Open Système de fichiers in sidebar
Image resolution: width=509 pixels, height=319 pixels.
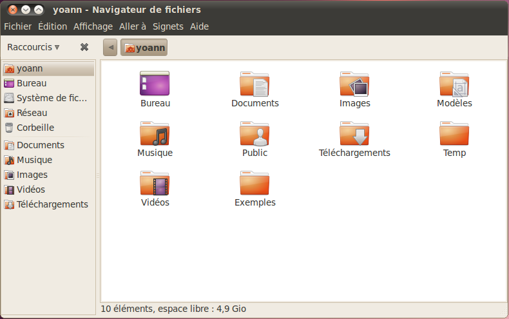point(48,98)
